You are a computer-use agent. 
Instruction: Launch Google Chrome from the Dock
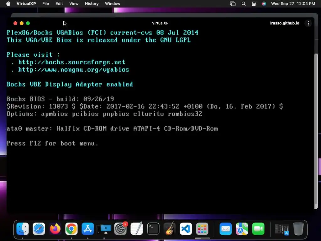click(71, 229)
